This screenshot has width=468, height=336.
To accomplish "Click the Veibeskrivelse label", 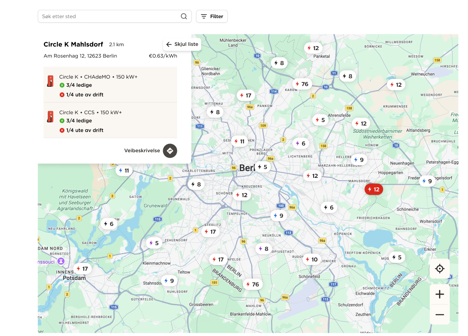I will tap(142, 151).
